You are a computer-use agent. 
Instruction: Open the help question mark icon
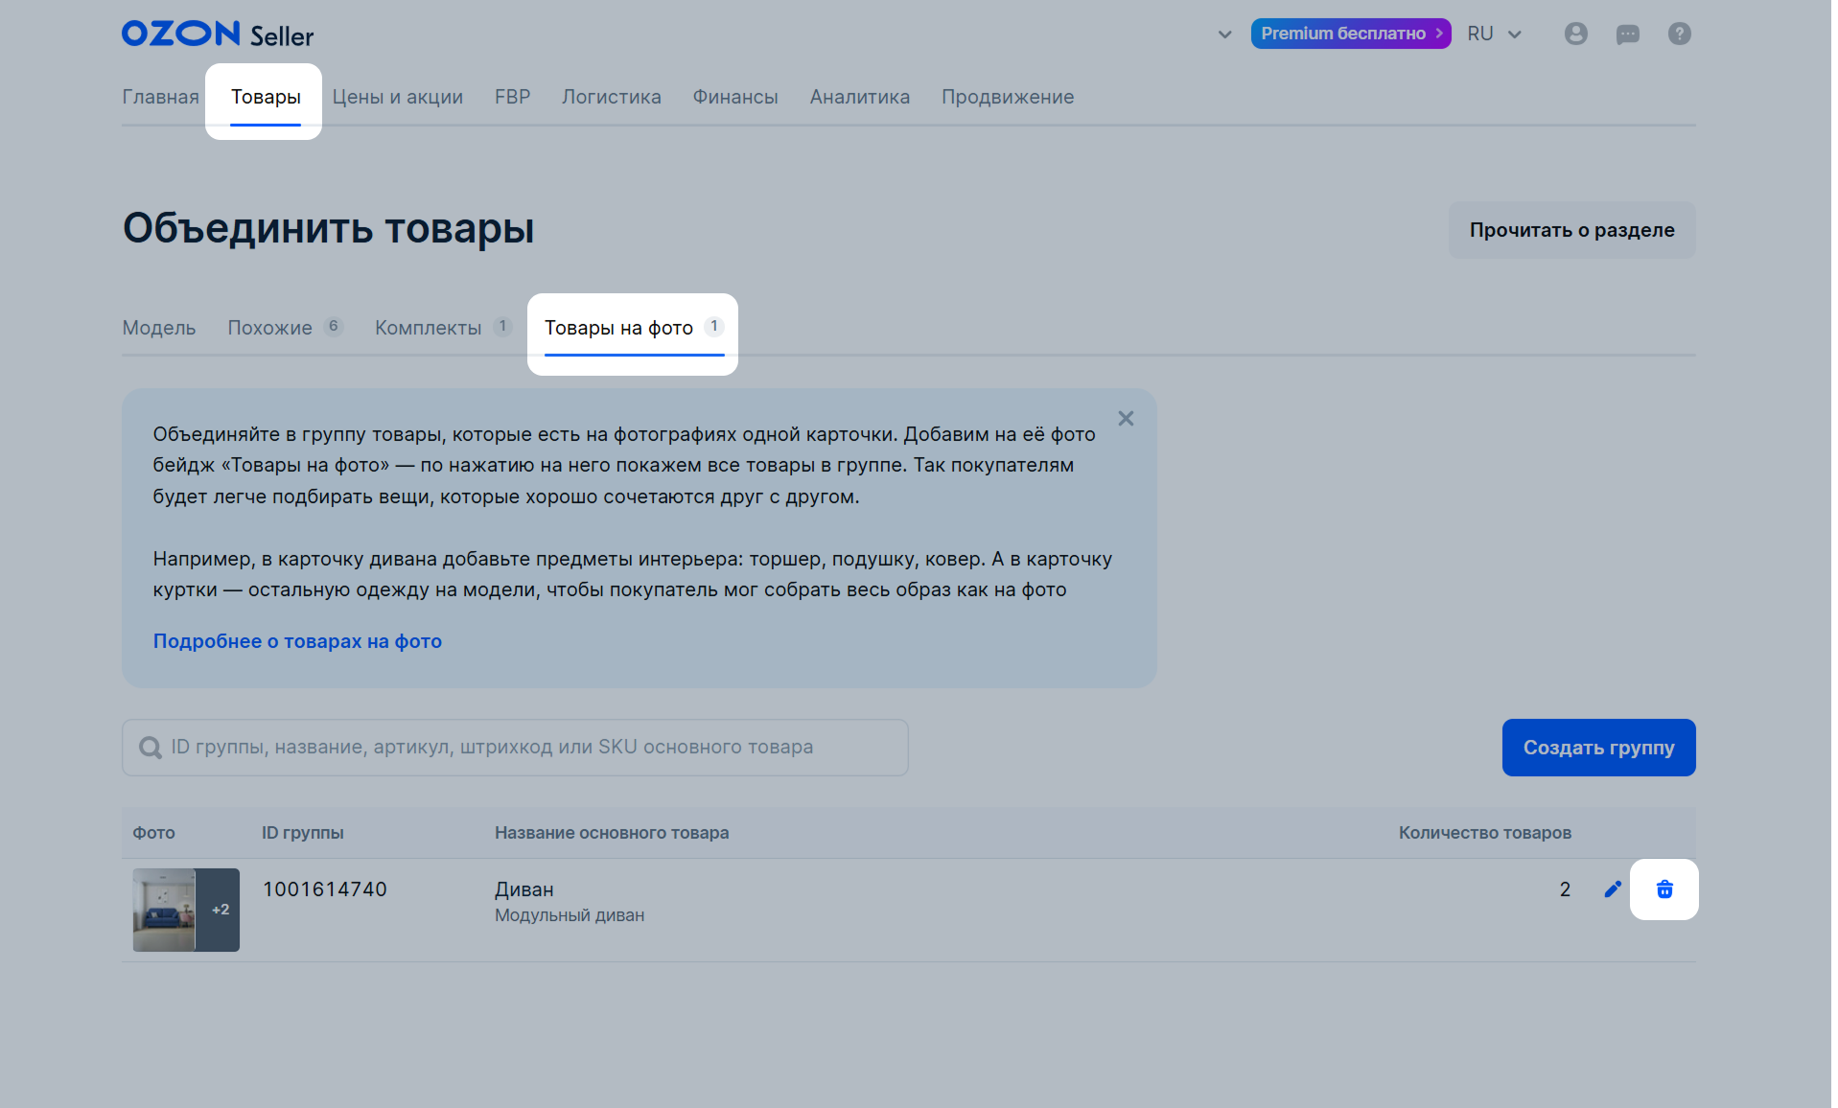(1680, 34)
